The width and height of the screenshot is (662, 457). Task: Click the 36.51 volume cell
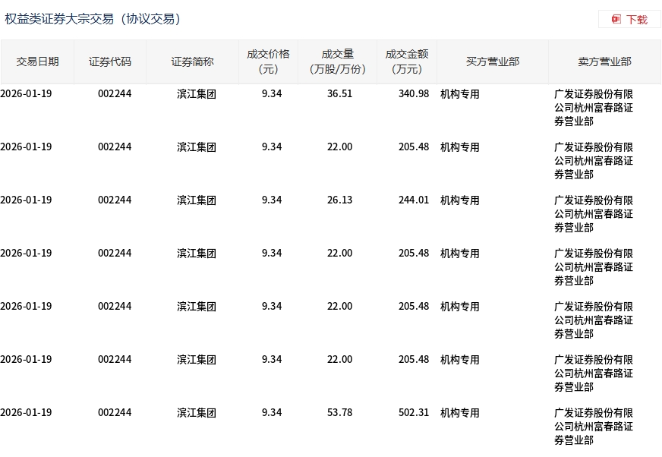(x=339, y=94)
